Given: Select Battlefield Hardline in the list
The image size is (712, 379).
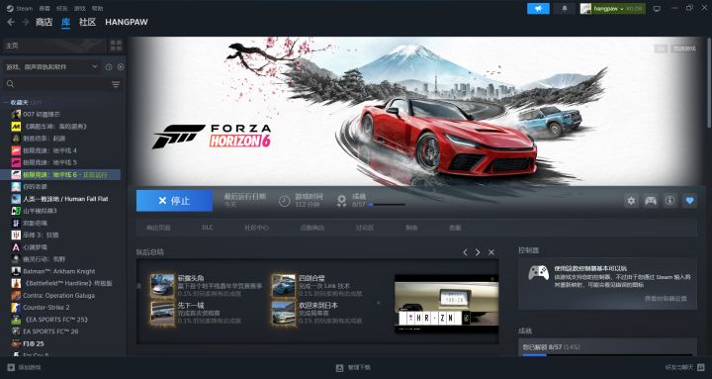Looking at the screenshot, I should [61, 283].
